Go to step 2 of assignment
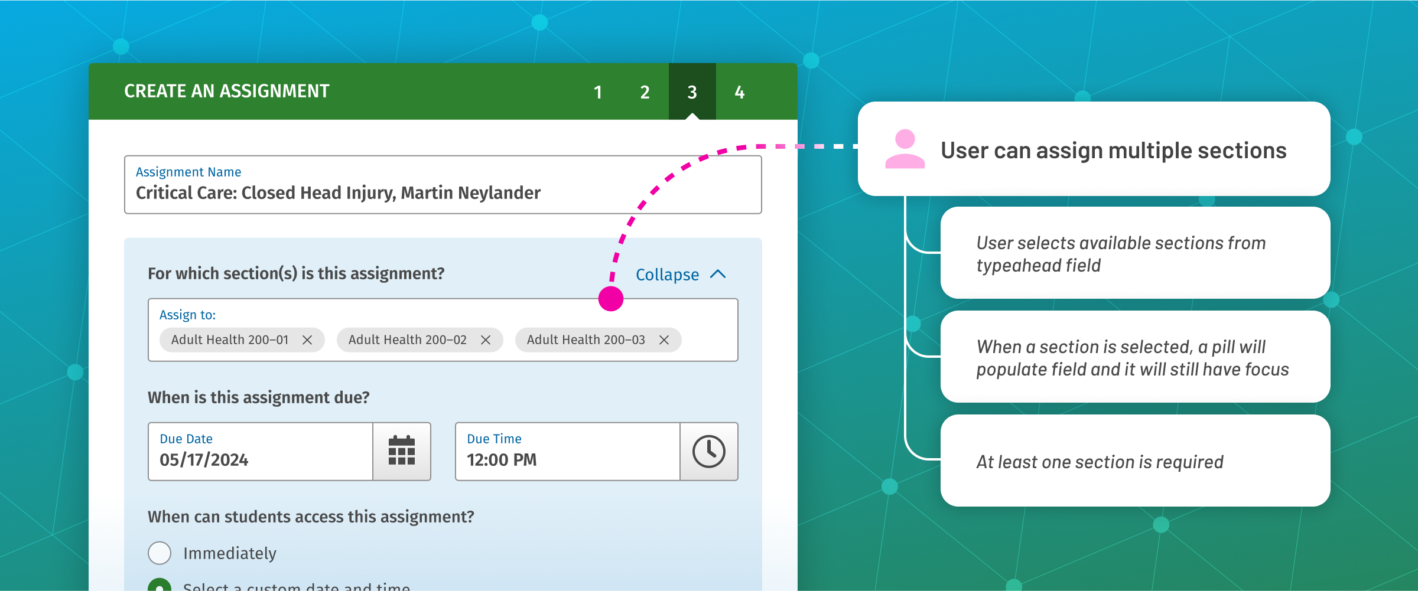1418x591 pixels. (x=645, y=92)
